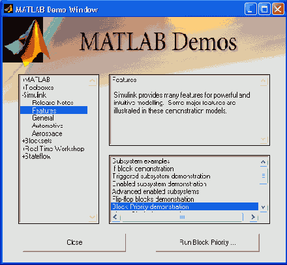Close the MATLAB Demo Window
Image resolution: width=287 pixels, height=265 pixels.
(278, 9)
